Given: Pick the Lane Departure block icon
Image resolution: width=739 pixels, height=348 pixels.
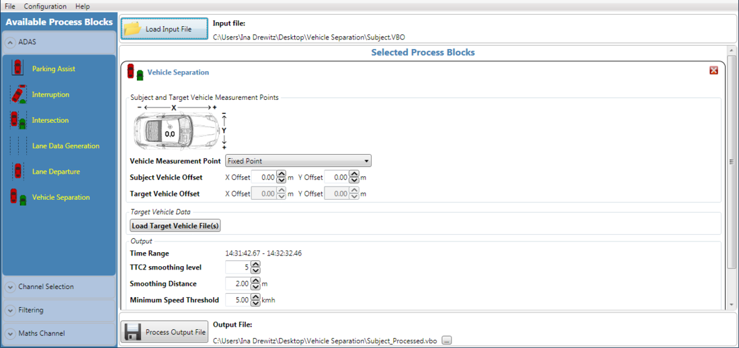Looking at the screenshot, I should coord(18,172).
